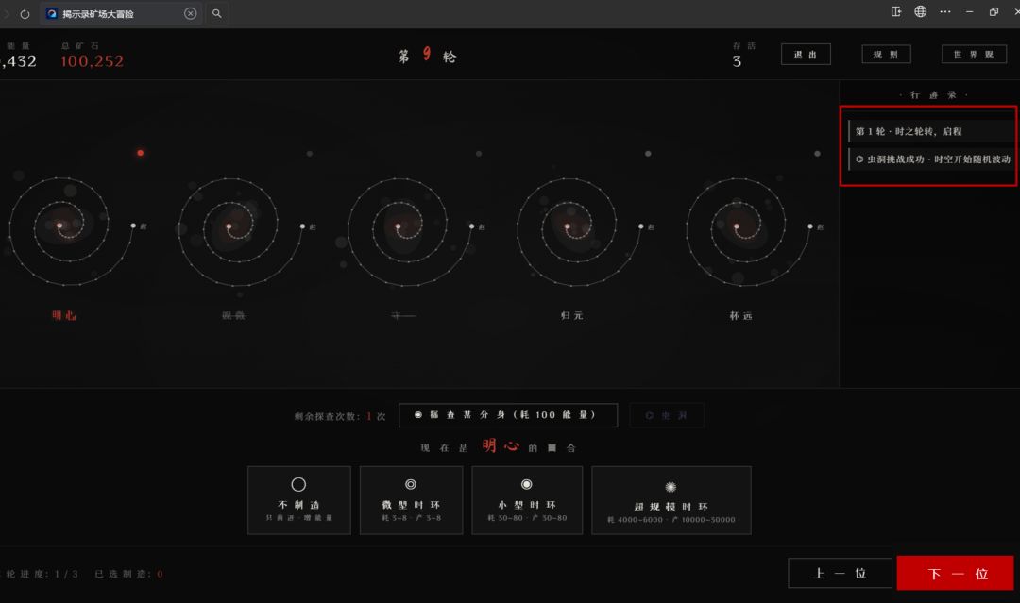Select the 怀远 spiral time ring

pos(747,230)
